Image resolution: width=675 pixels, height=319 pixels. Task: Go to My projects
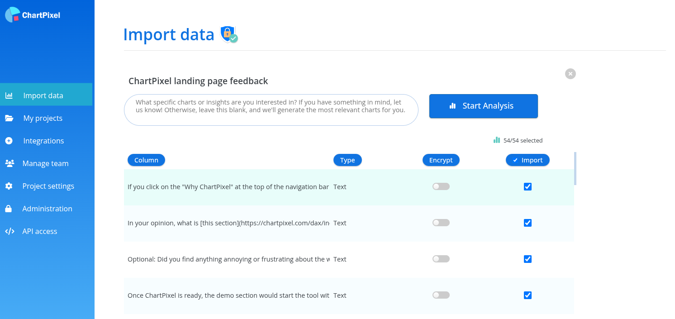(x=46, y=118)
